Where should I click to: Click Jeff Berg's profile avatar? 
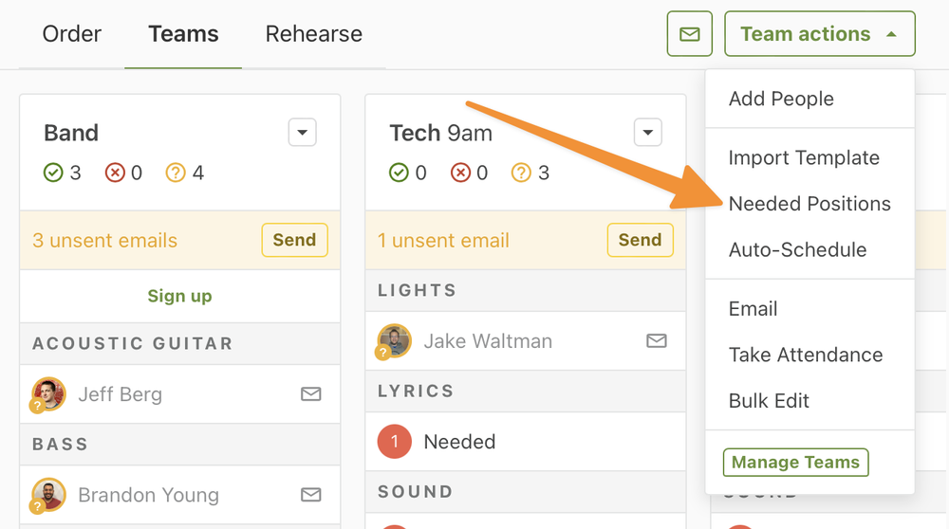click(48, 393)
